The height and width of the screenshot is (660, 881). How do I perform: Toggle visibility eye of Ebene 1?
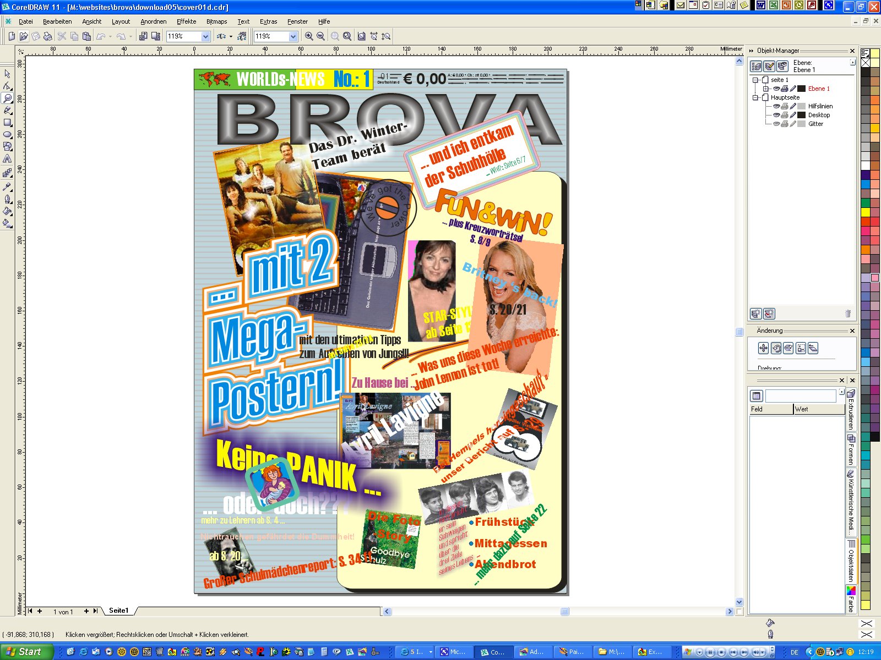(776, 89)
